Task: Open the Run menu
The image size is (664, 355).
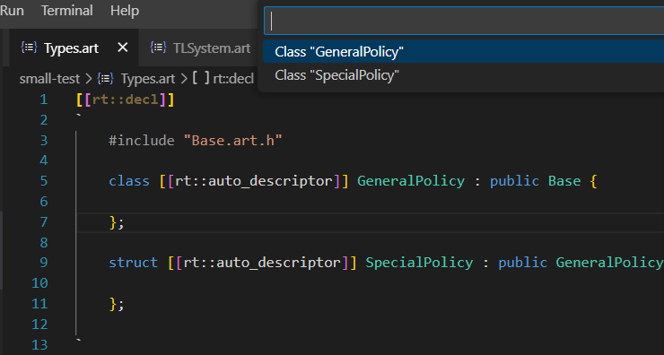Action: [12, 11]
